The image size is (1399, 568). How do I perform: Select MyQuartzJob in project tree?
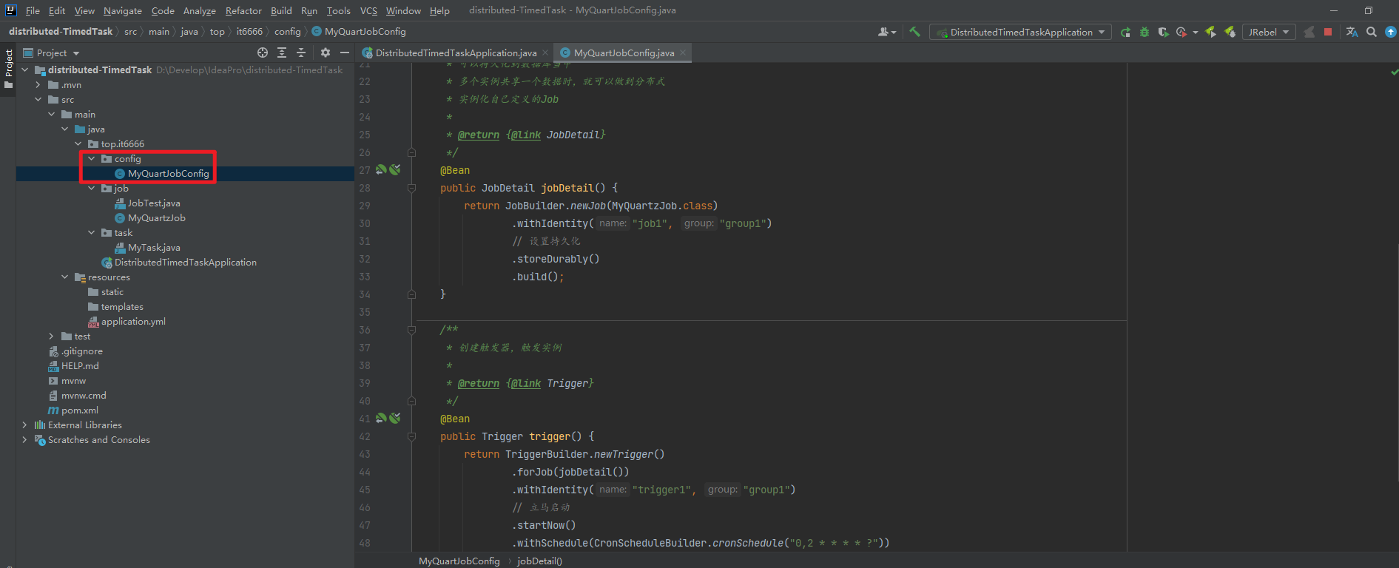156,217
